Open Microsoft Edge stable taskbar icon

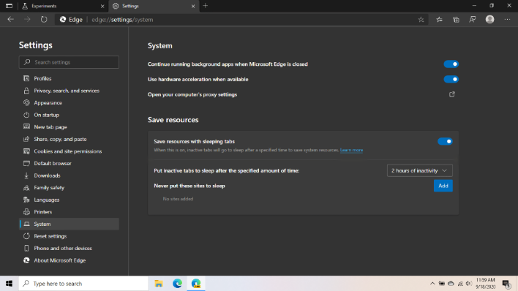tap(177, 284)
